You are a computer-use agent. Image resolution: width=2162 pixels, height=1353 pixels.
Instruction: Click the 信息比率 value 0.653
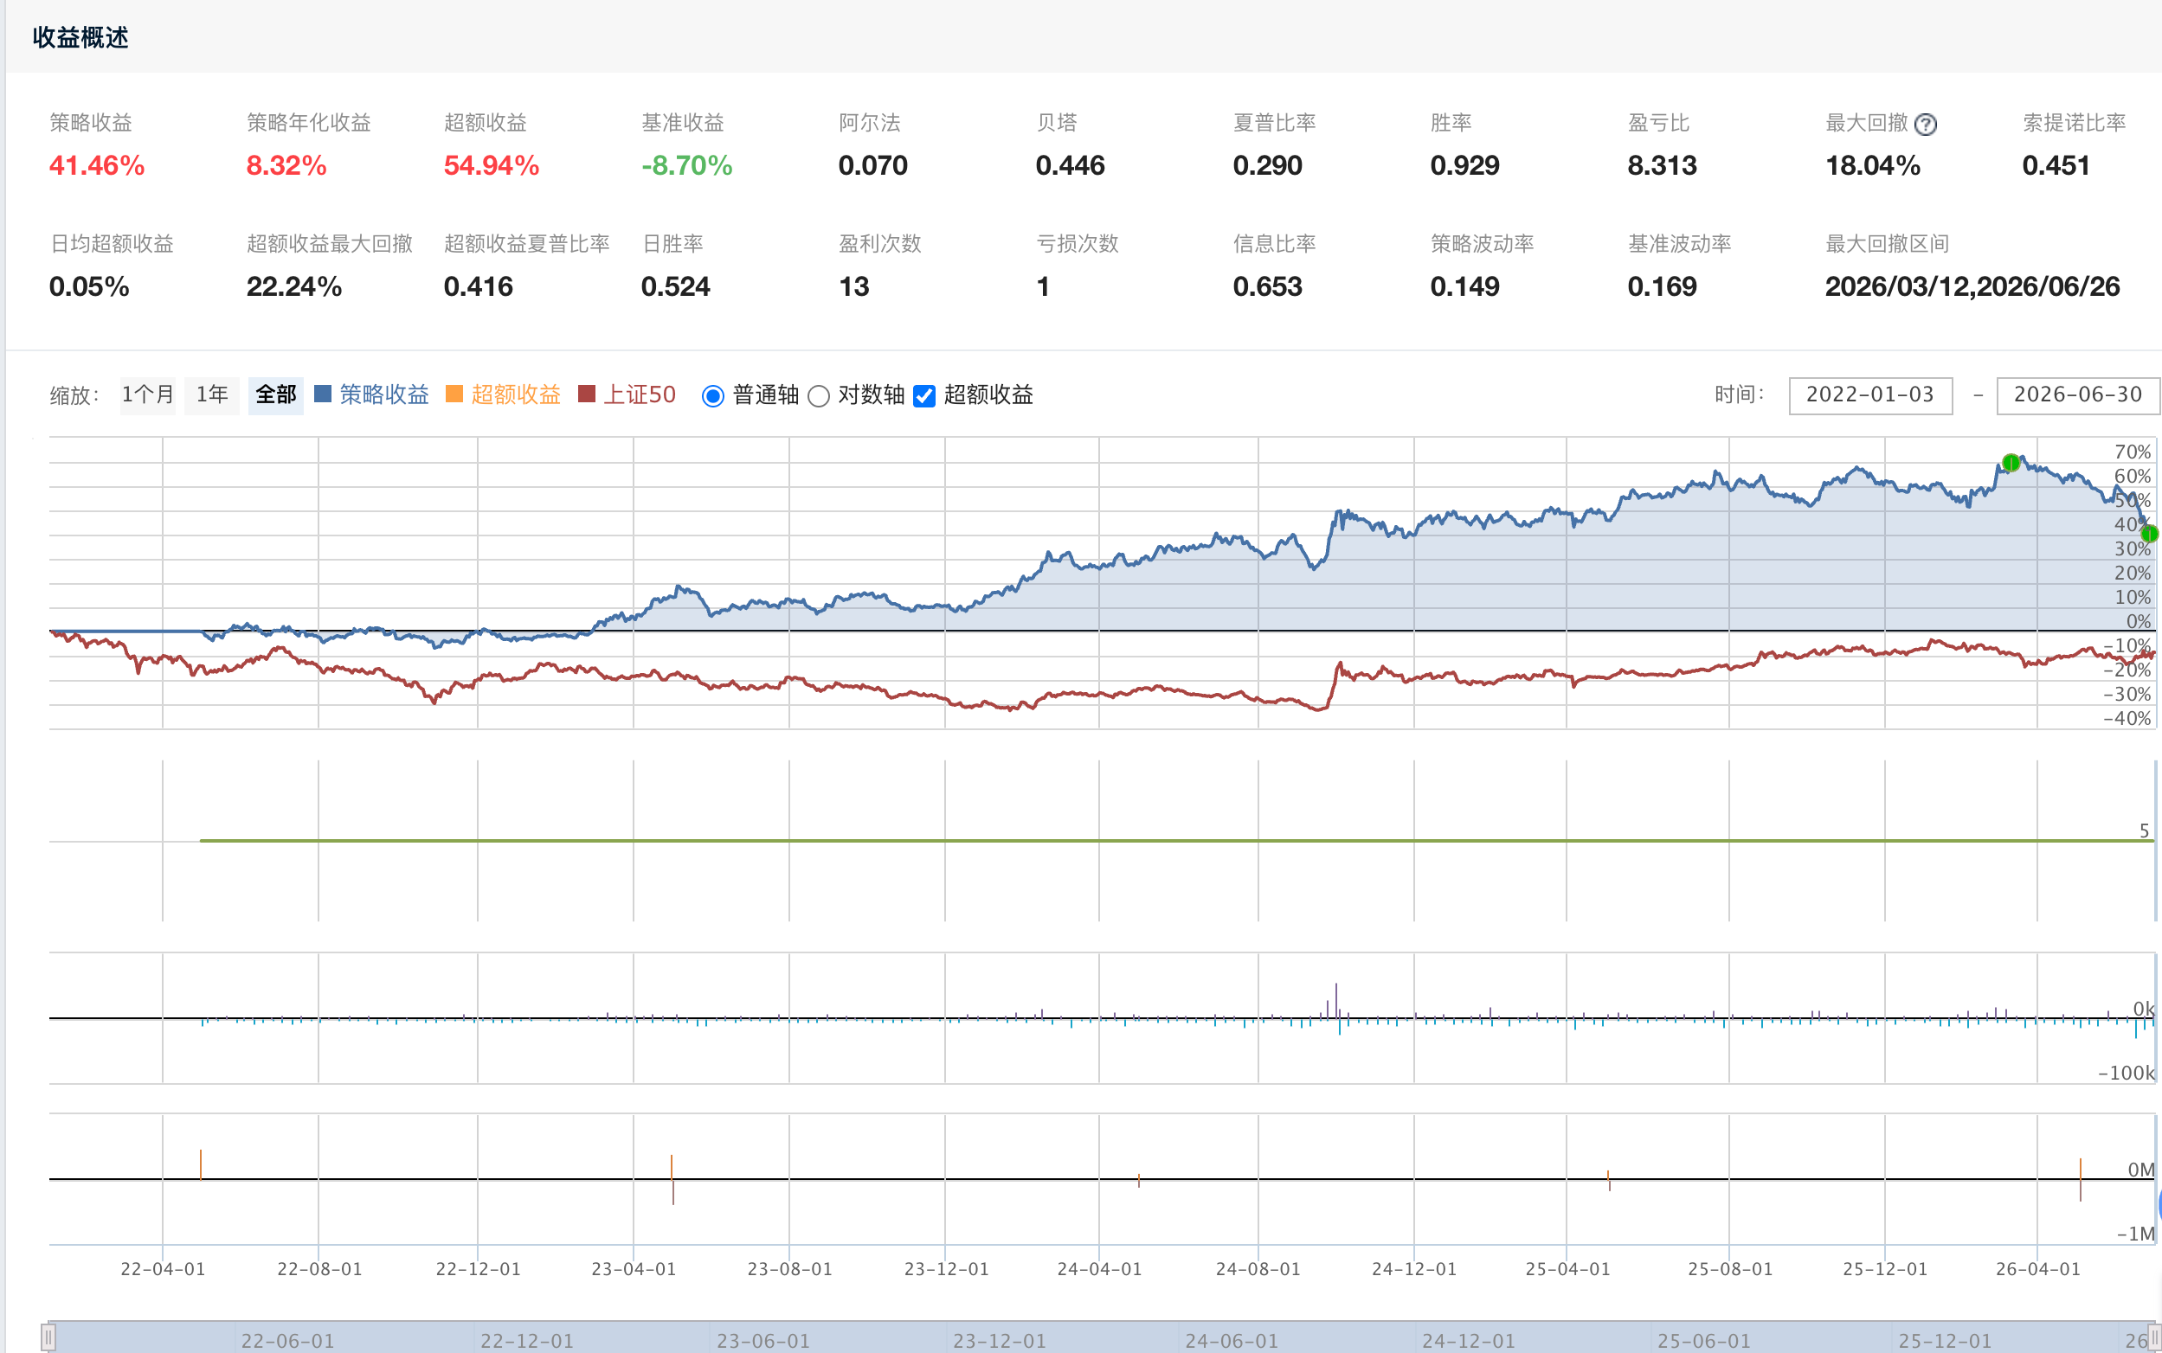[1268, 286]
